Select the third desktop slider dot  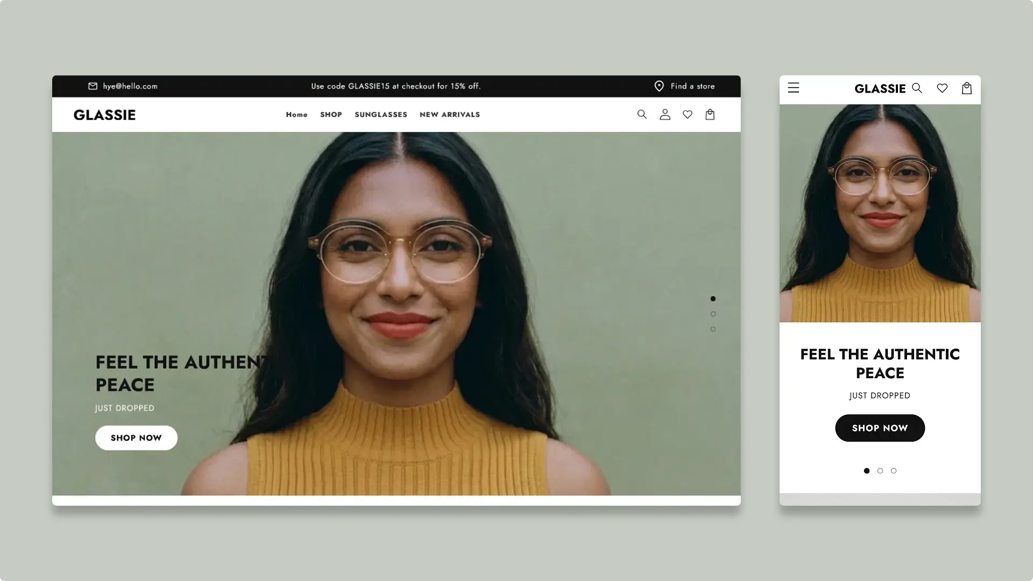click(713, 329)
